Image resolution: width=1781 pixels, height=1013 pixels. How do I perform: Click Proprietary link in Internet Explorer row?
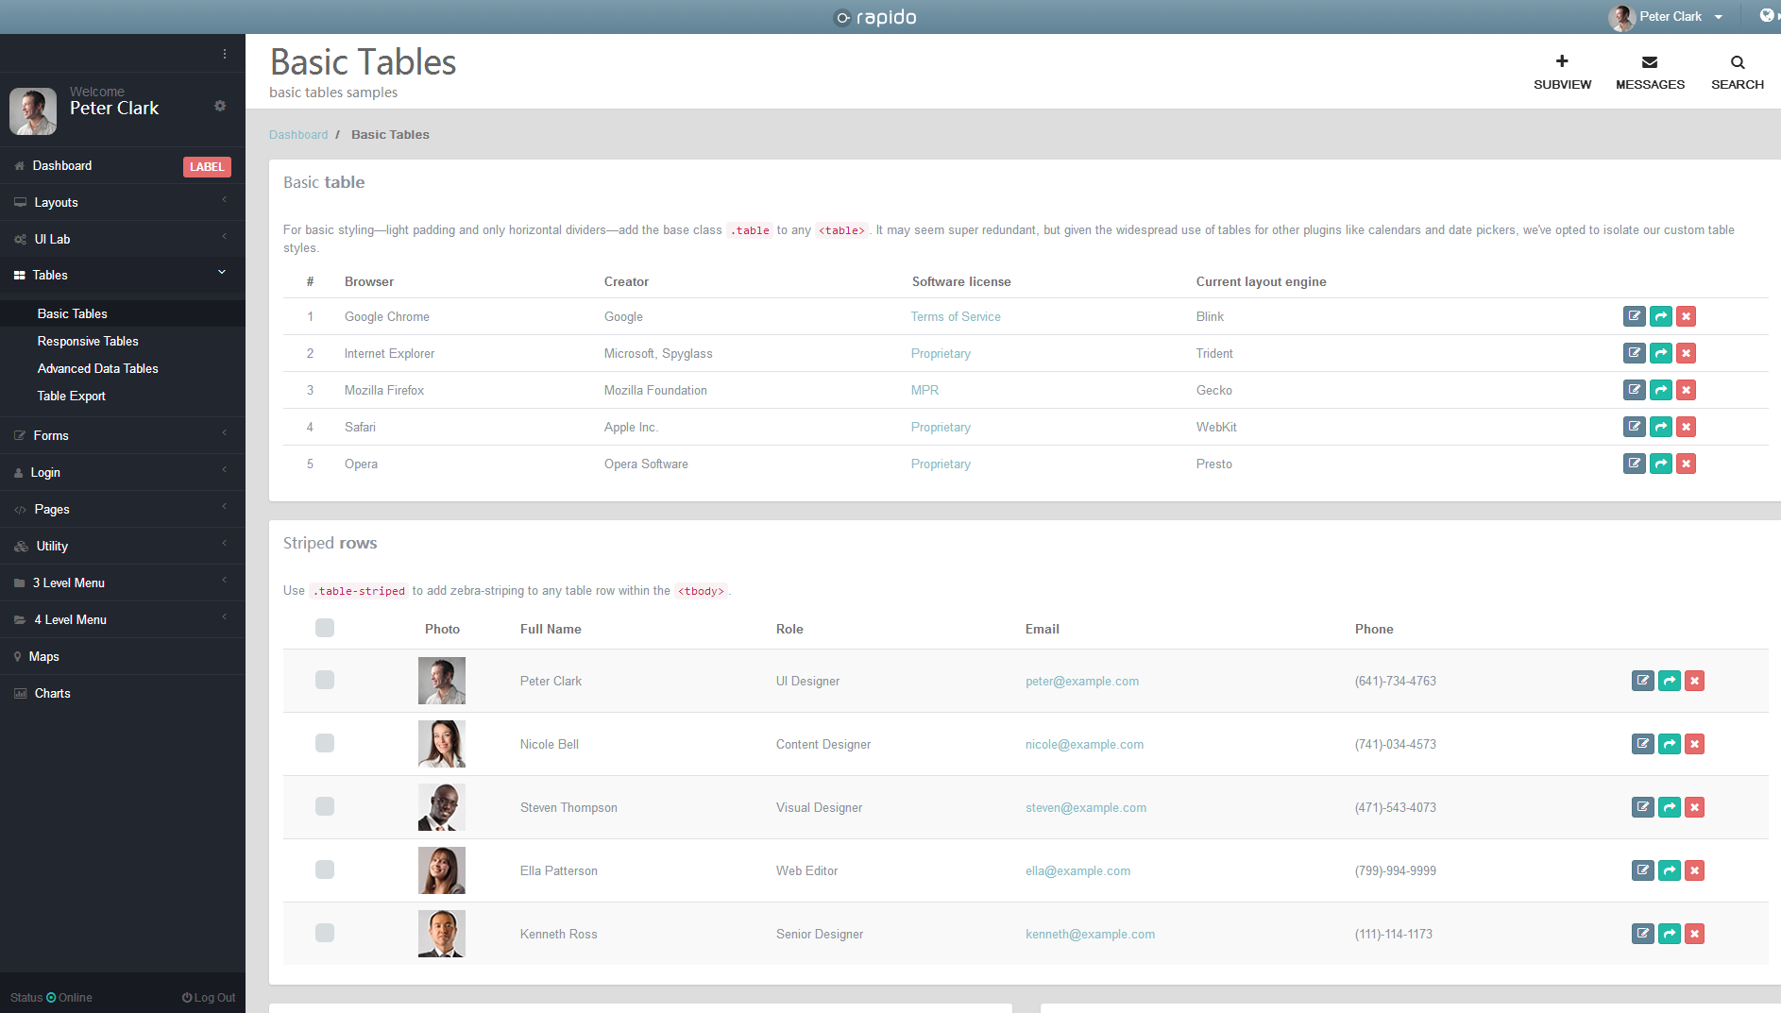click(941, 353)
